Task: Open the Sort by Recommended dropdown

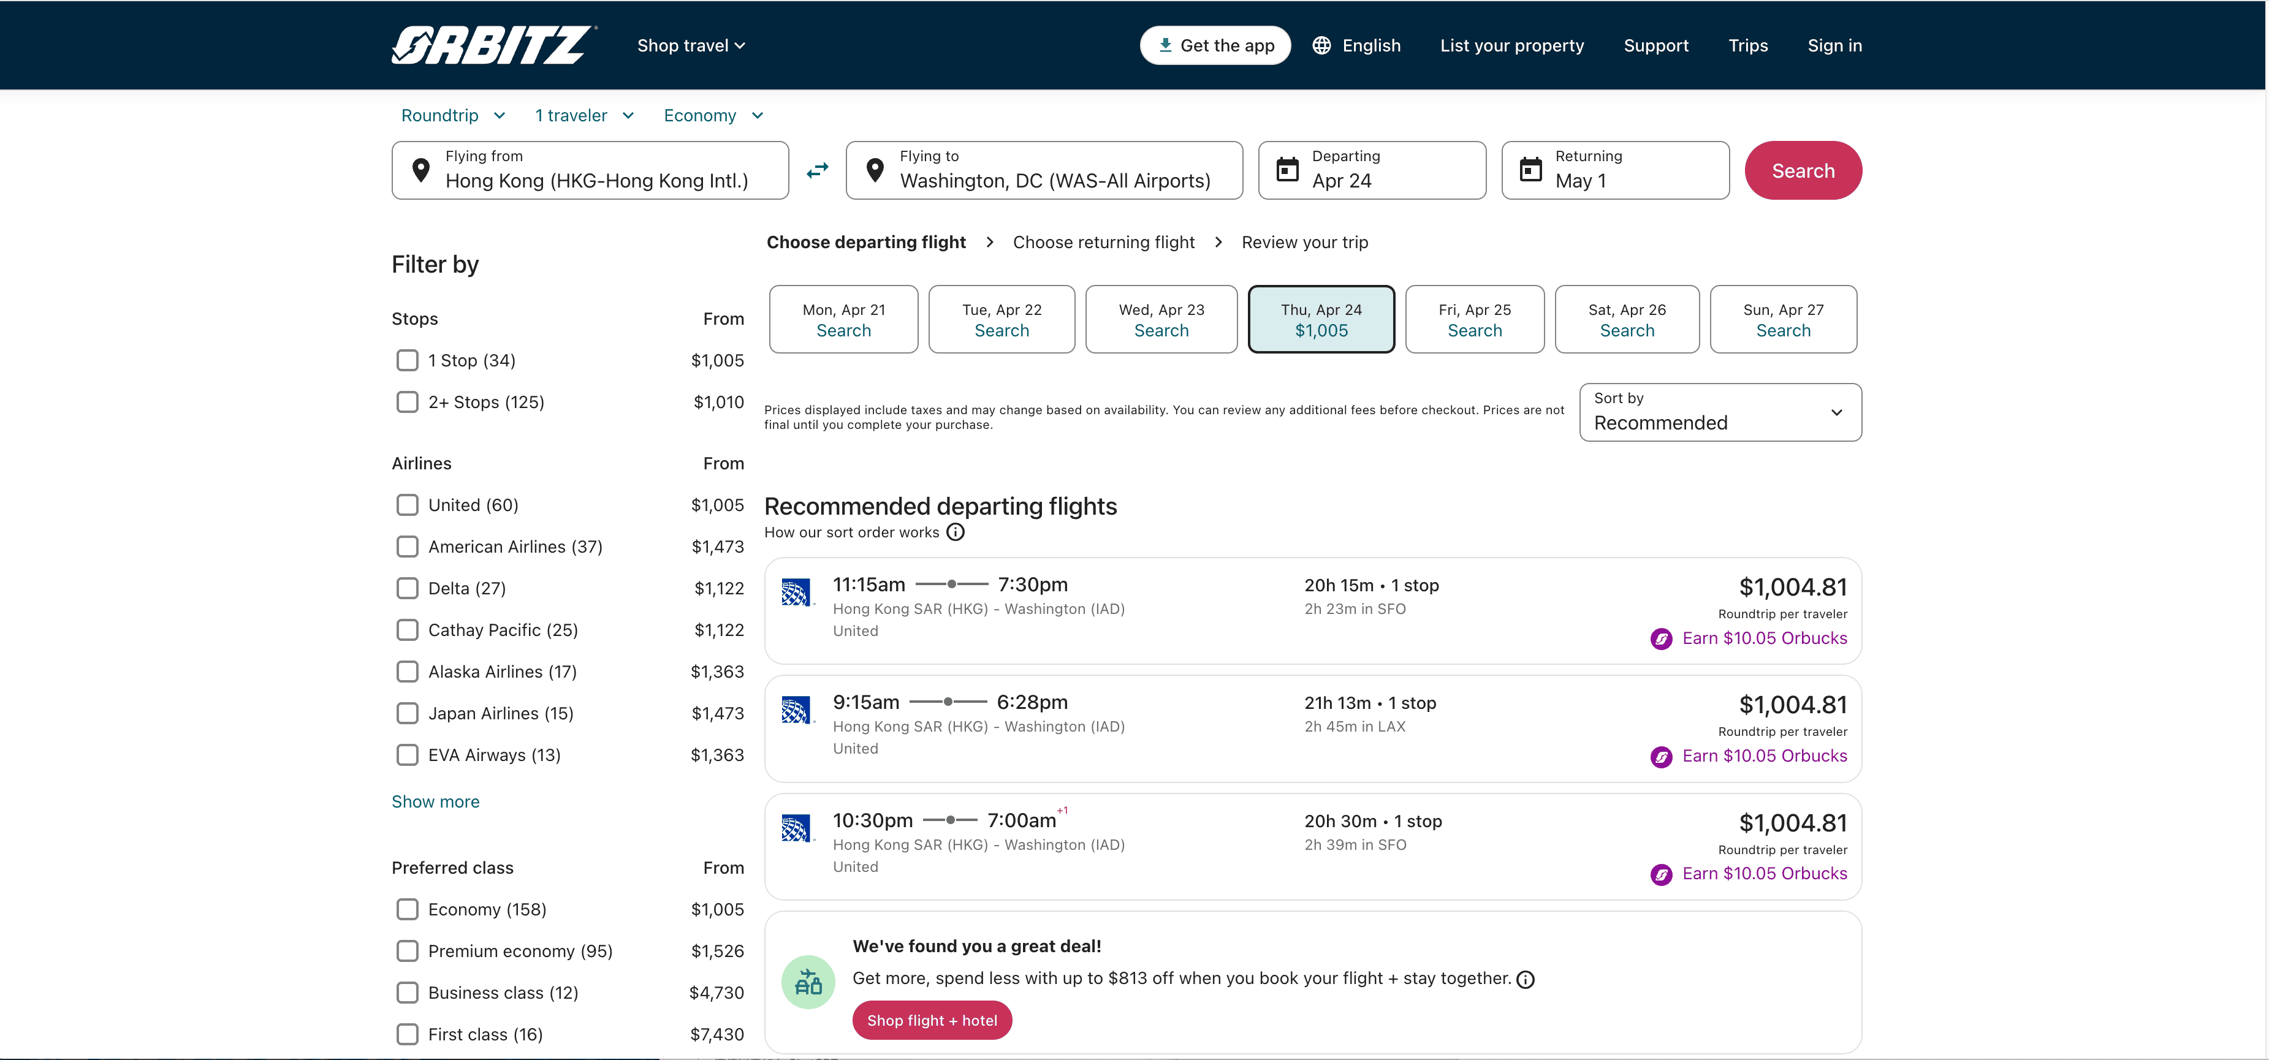Action: coord(1719,412)
